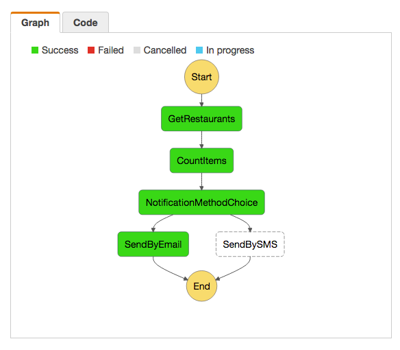This screenshot has width=400, height=350.
Task: Click the NotificationMethodChoice state
Action: (201, 202)
